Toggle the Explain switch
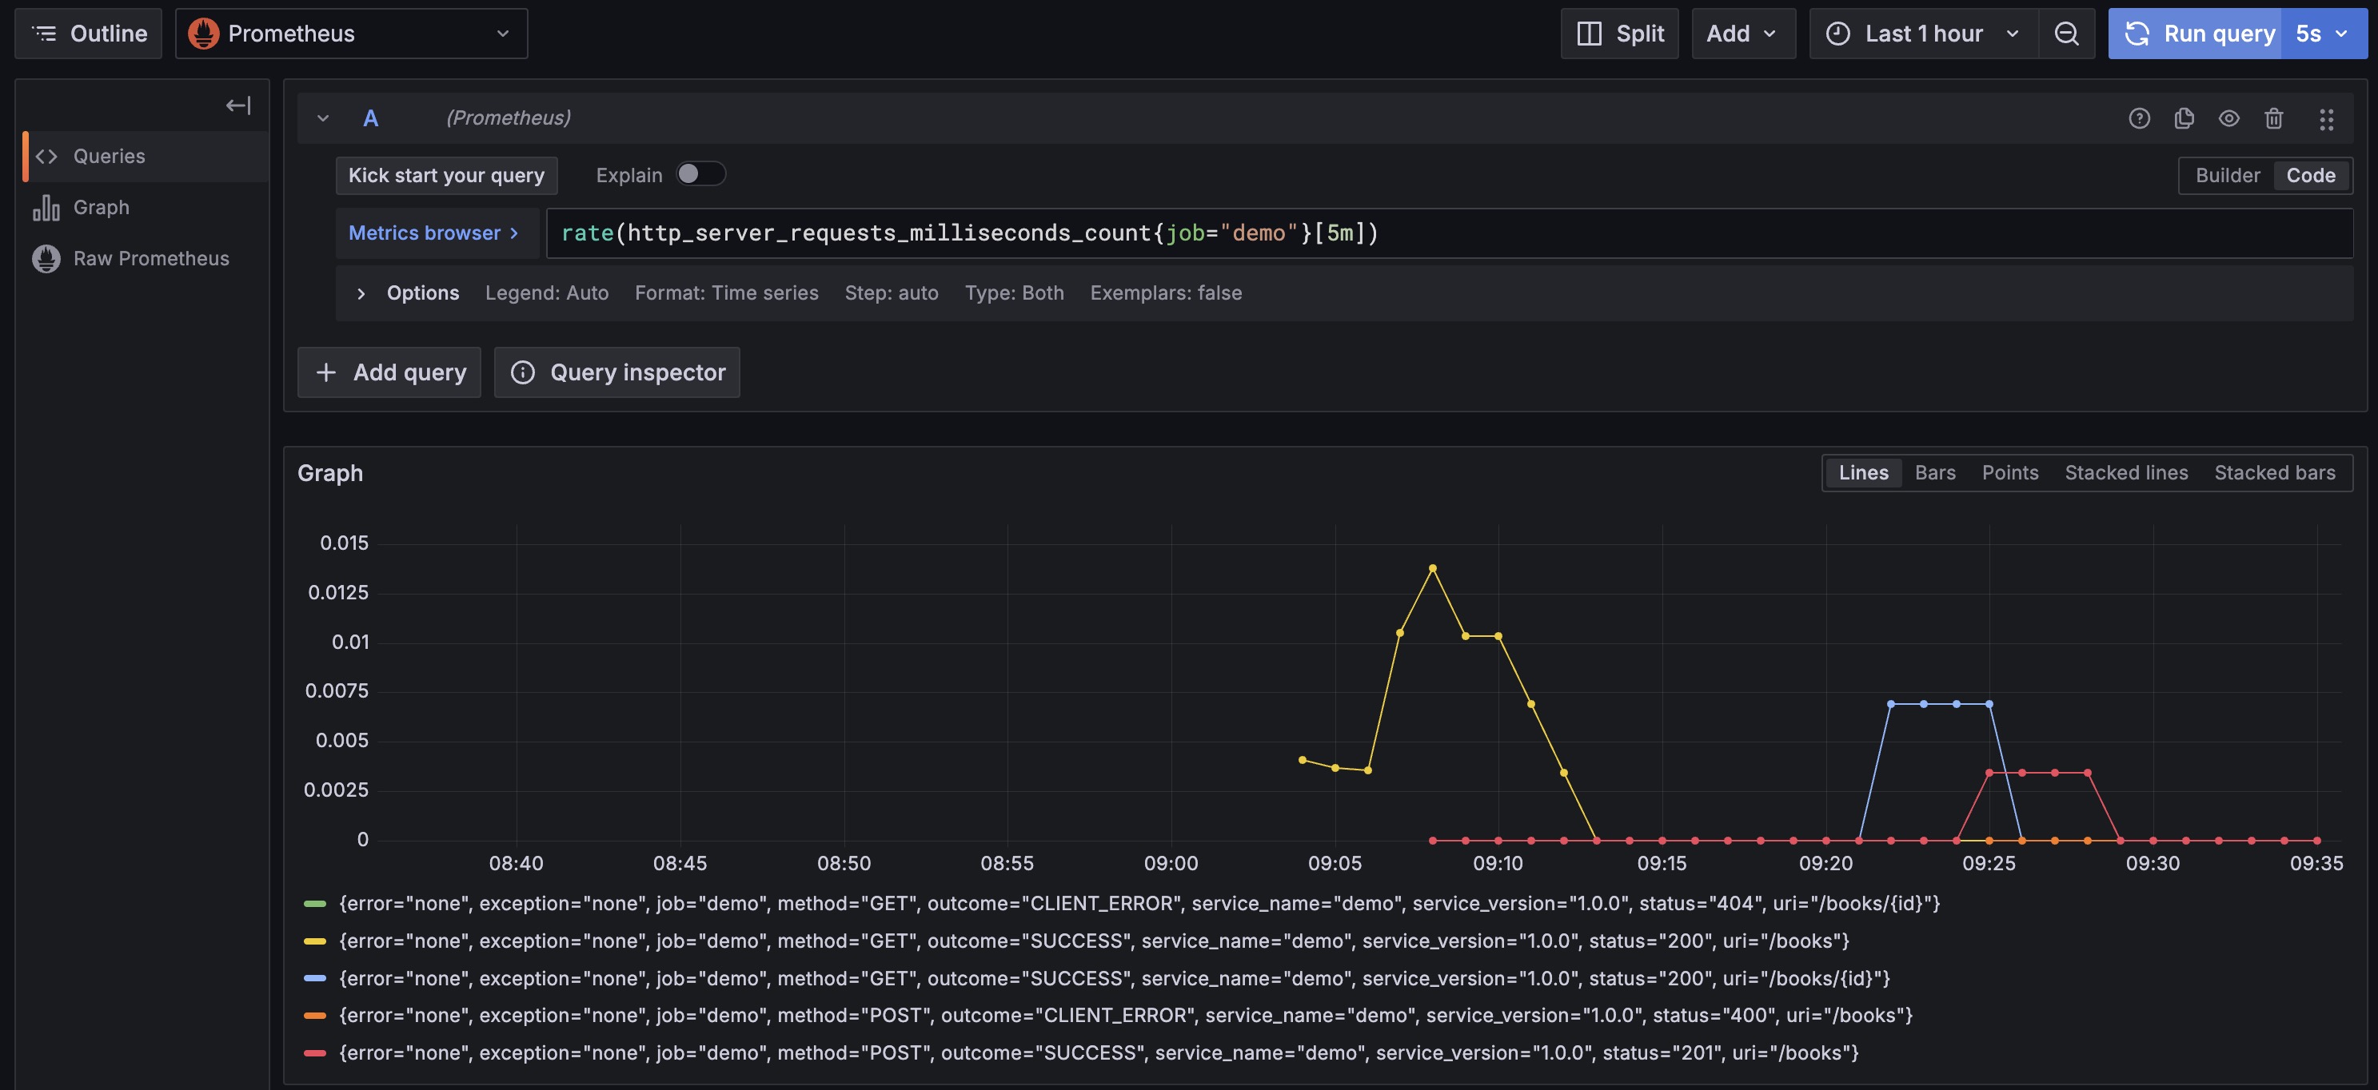This screenshot has width=2378, height=1090. [700, 174]
